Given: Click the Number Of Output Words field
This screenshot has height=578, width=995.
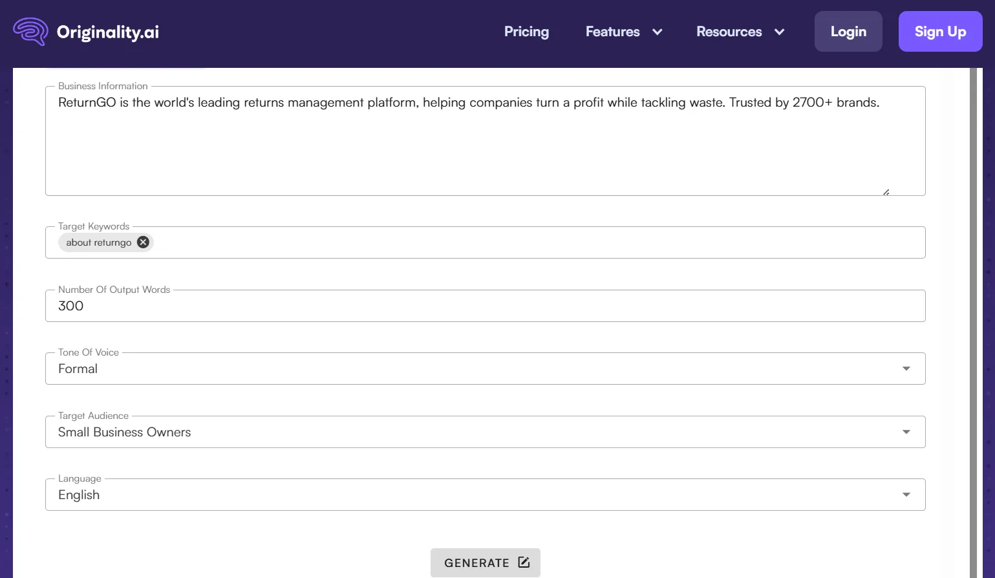Looking at the screenshot, I should coord(486,306).
